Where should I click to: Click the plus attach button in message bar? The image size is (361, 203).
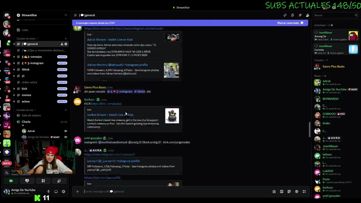77,191
